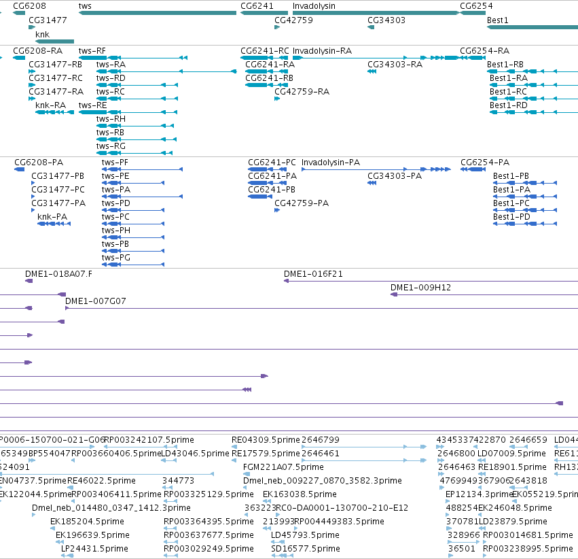Screen dimensions: 578x559
Task: Select EST RE18901.5prime
Action: pos(481,474)
